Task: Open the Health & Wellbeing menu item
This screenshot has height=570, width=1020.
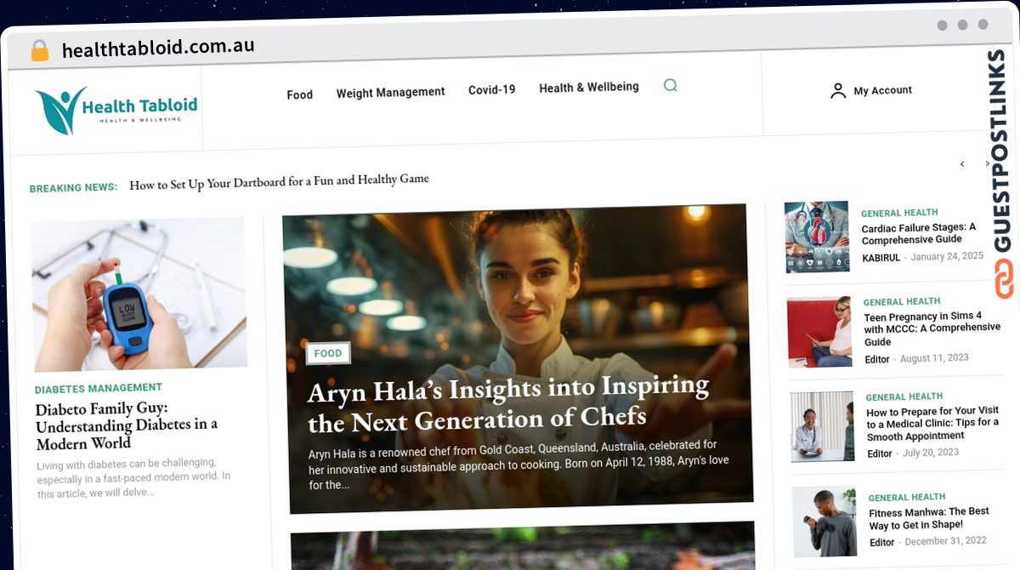Action: (588, 87)
